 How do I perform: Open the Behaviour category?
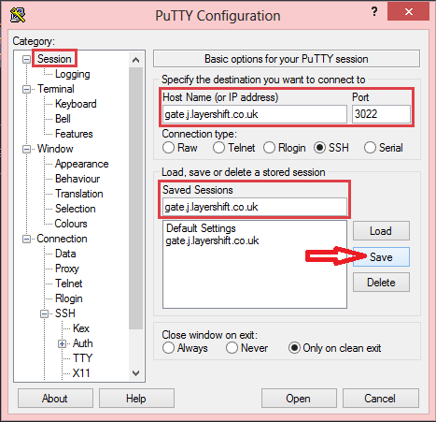[x=77, y=179]
